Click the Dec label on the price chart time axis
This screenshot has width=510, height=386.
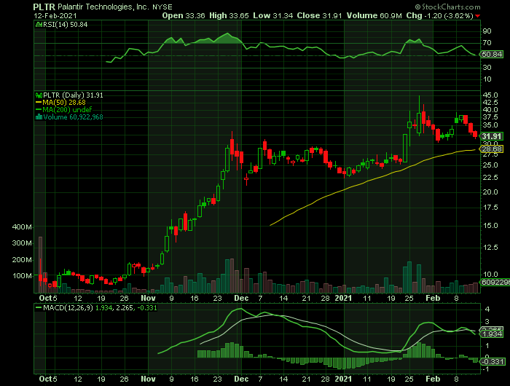(241, 298)
